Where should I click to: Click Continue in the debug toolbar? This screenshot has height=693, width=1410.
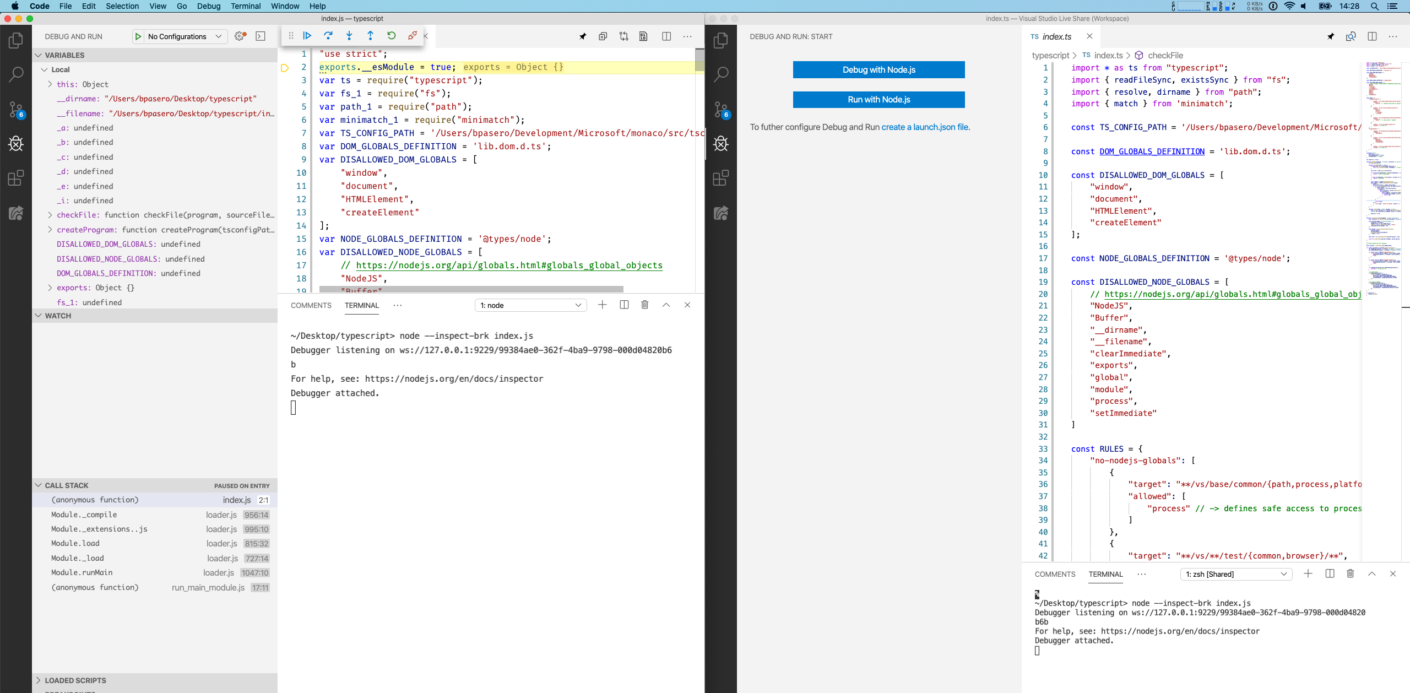tap(307, 36)
